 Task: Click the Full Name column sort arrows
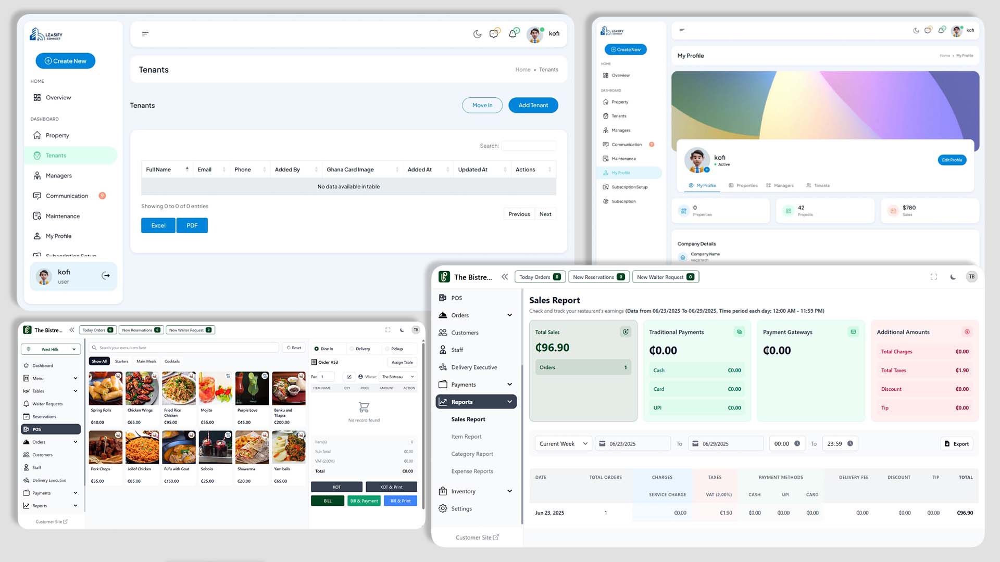coord(187,169)
